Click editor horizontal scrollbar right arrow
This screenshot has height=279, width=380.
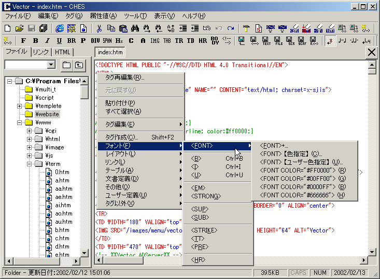pyautogui.click(x=363, y=260)
